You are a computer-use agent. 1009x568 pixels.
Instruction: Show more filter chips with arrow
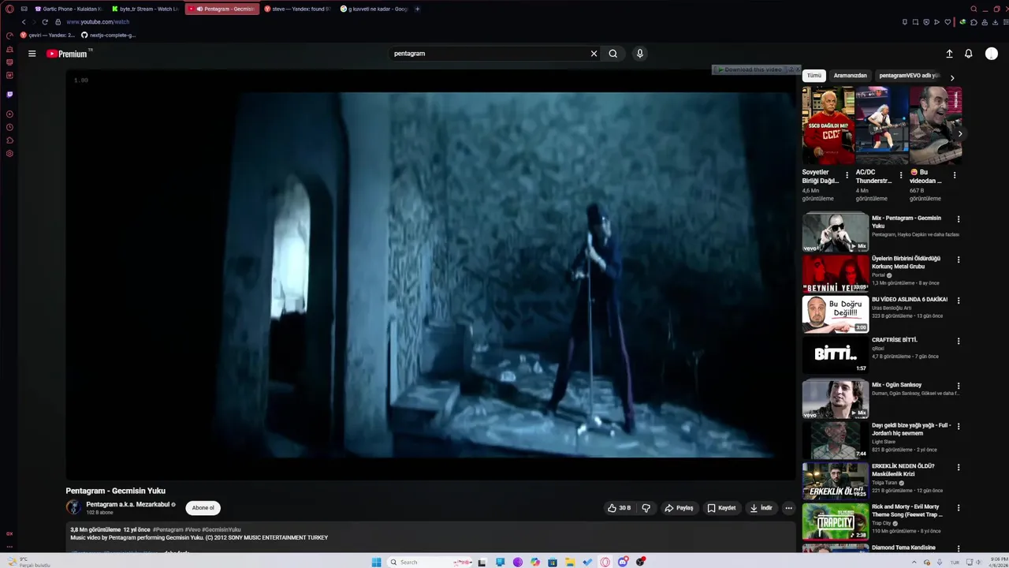[951, 77]
